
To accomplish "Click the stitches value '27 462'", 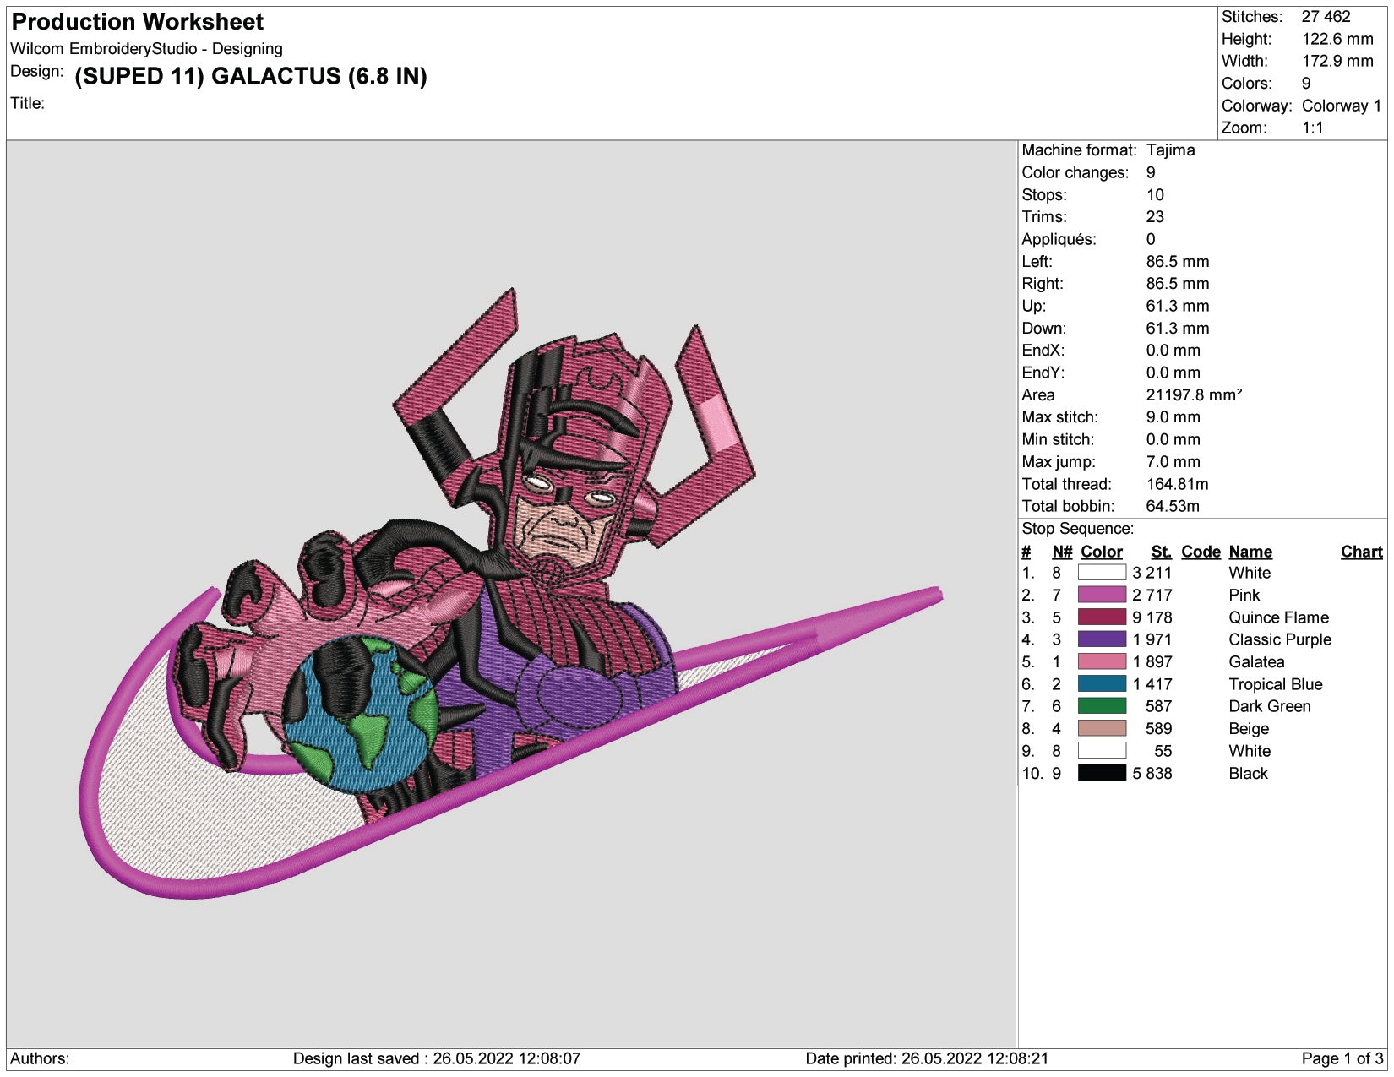I will [1326, 17].
